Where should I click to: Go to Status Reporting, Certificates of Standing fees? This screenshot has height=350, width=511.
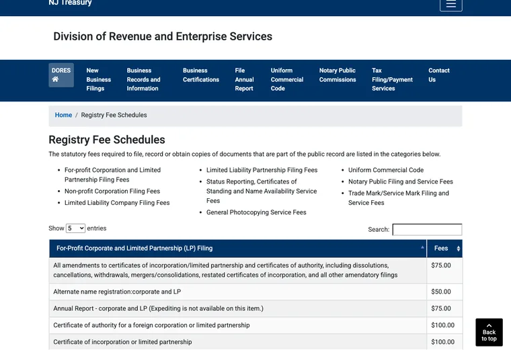pos(262,191)
